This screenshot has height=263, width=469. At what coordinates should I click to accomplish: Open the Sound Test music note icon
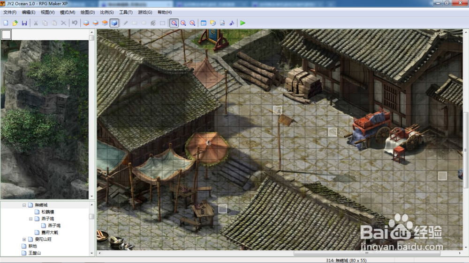232,23
